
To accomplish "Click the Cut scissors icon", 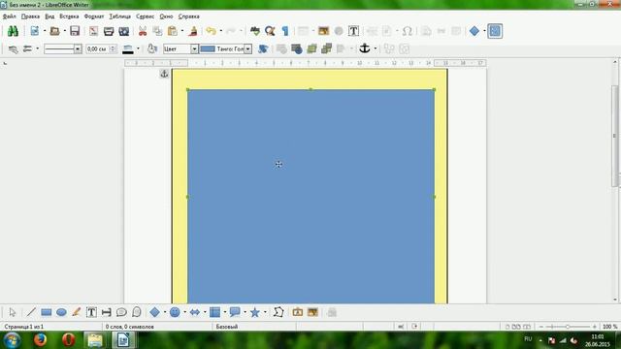I will tap(143, 31).
